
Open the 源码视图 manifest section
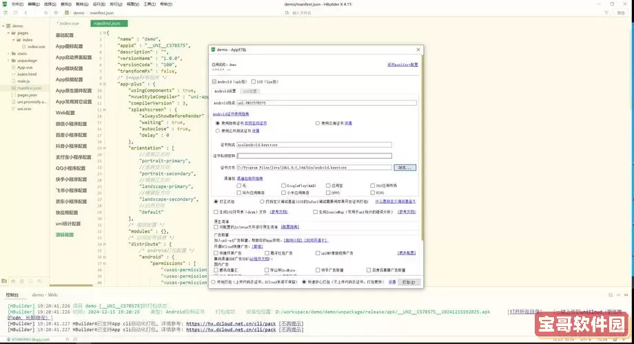(x=65, y=235)
